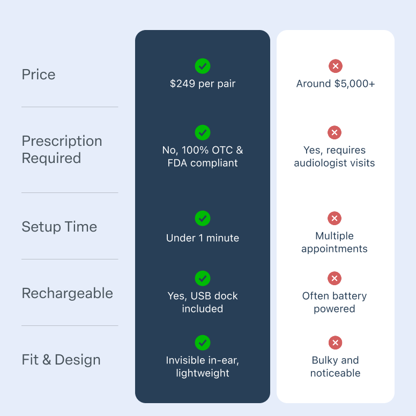Click the Around $5,000+ text
416x416 pixels.
(x=336, y=84)
